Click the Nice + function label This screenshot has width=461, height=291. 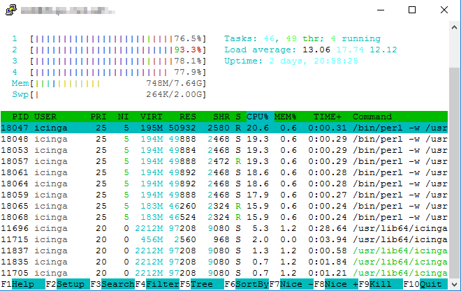click(x=342, y=284)
